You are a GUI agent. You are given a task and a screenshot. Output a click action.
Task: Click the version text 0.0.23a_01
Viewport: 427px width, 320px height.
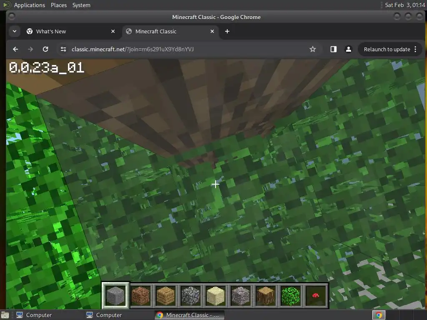coord(47,67)
